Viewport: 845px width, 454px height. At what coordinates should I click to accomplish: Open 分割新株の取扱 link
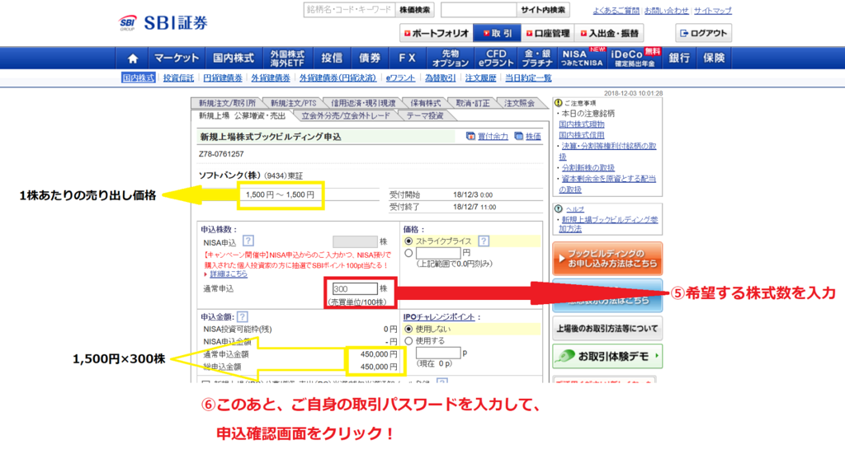(588, 168)
